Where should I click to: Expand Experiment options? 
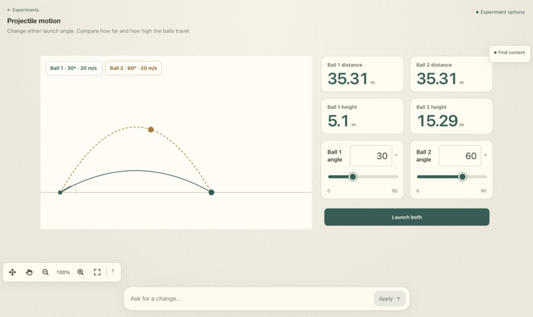pyautogui.click(x=501, y=12)
